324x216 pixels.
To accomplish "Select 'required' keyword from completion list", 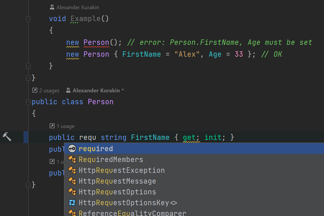I will tap(96, 148).
